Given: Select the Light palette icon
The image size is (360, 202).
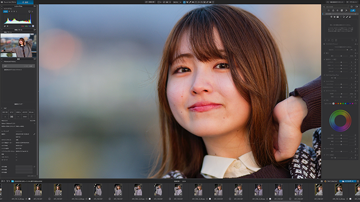Looking at the screenshot, I should coord(328,10).
